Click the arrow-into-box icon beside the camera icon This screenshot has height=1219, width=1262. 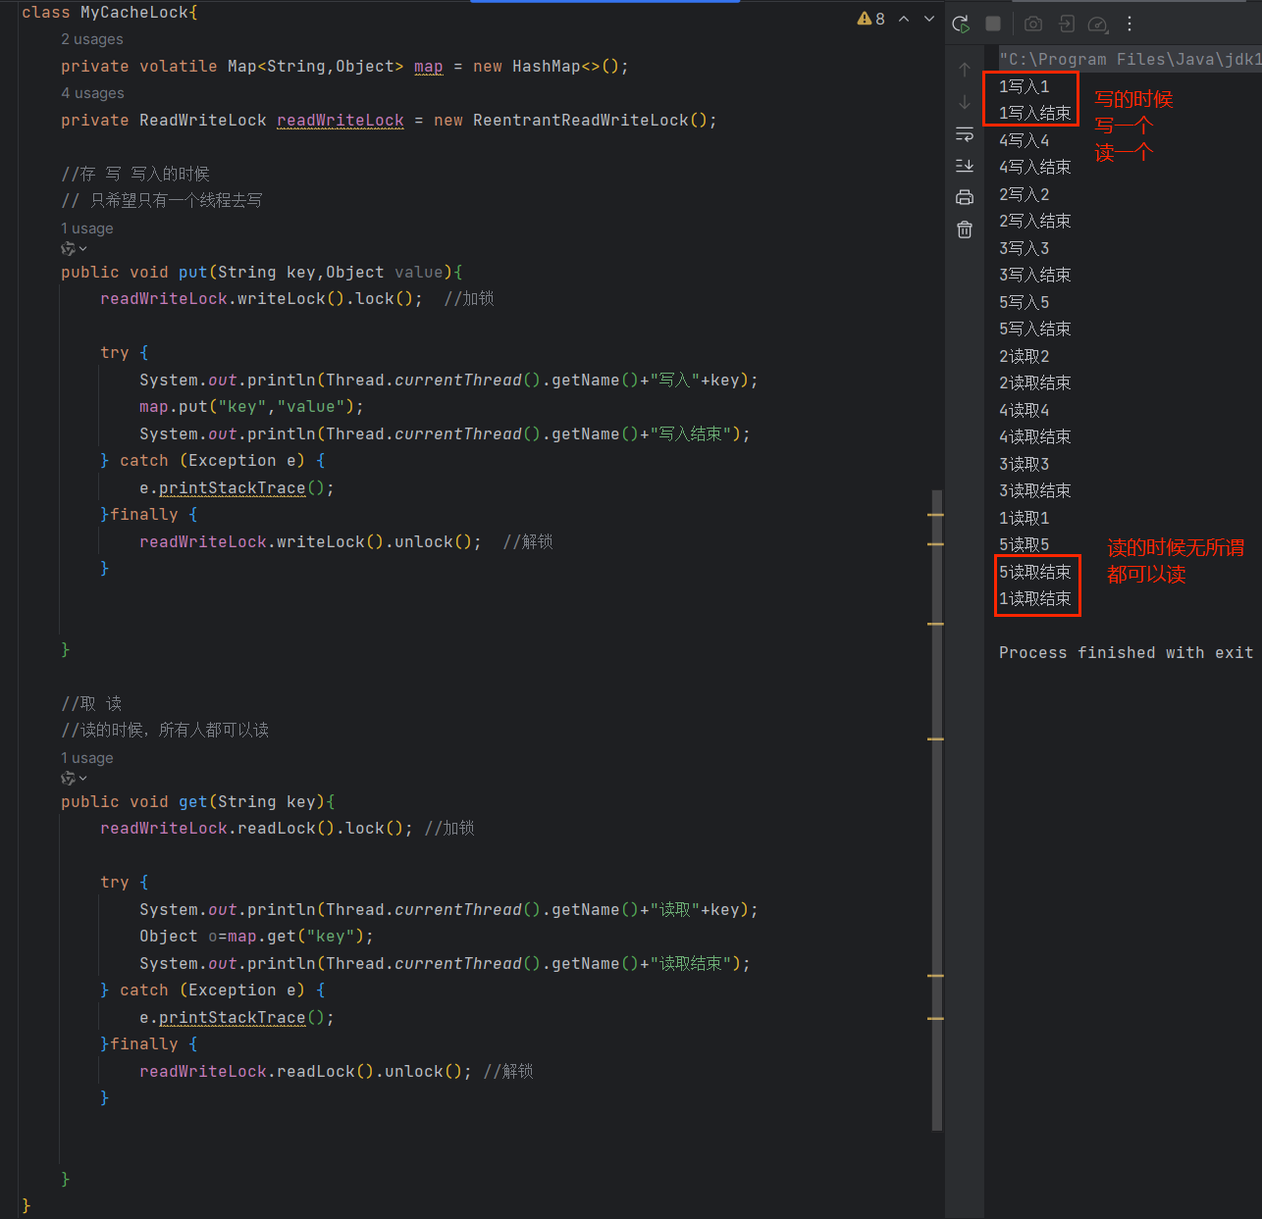[1067, 24]
